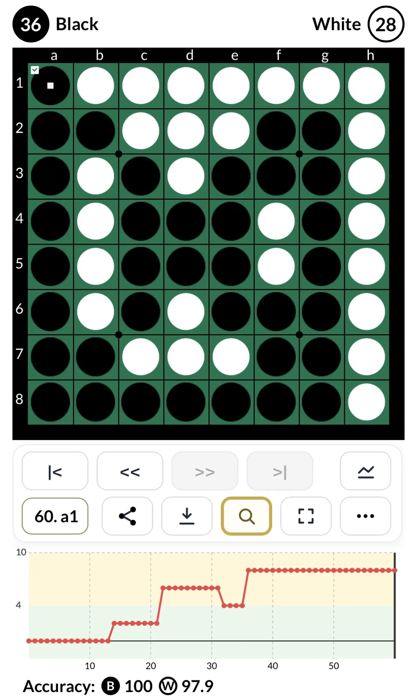
Task: Click the white disc on d3
Action: (x=186, y=176)
